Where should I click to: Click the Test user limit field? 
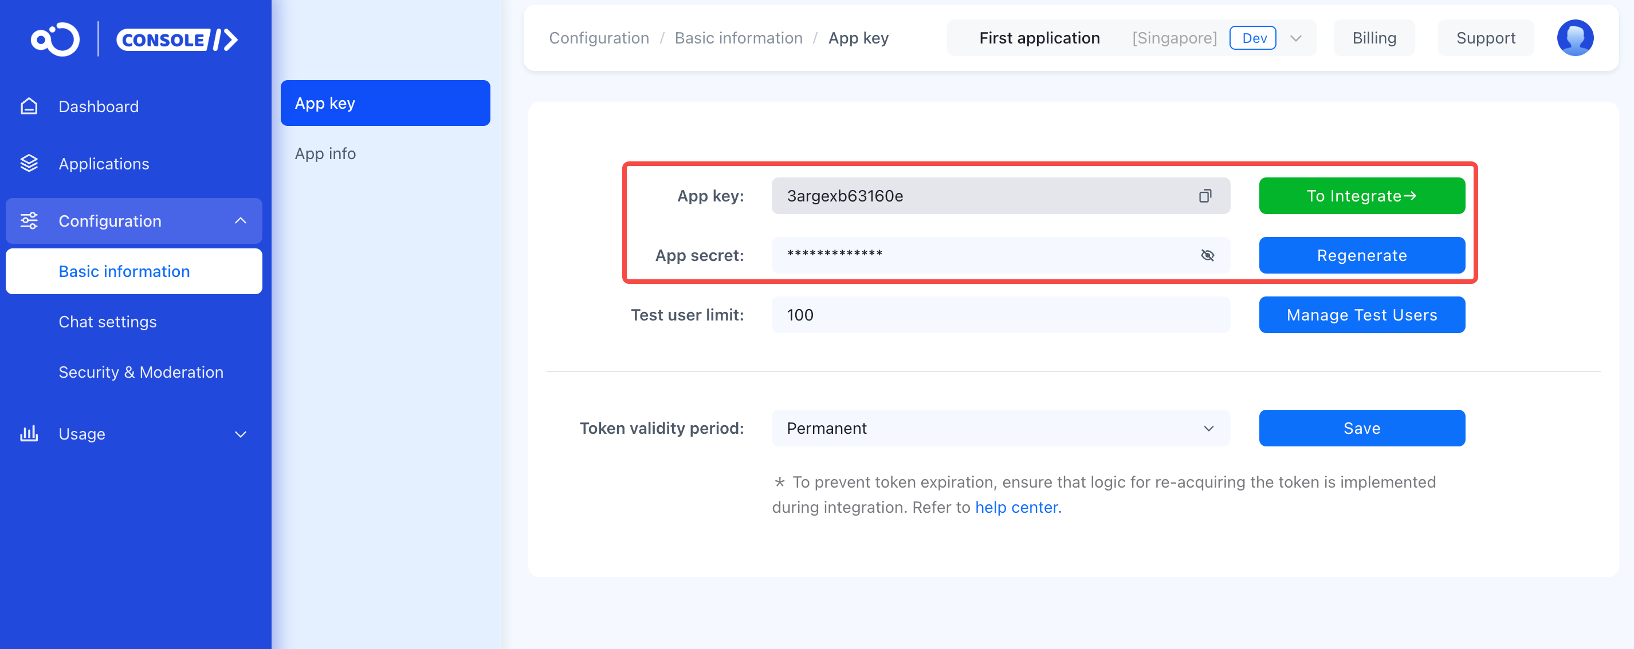1000,315
